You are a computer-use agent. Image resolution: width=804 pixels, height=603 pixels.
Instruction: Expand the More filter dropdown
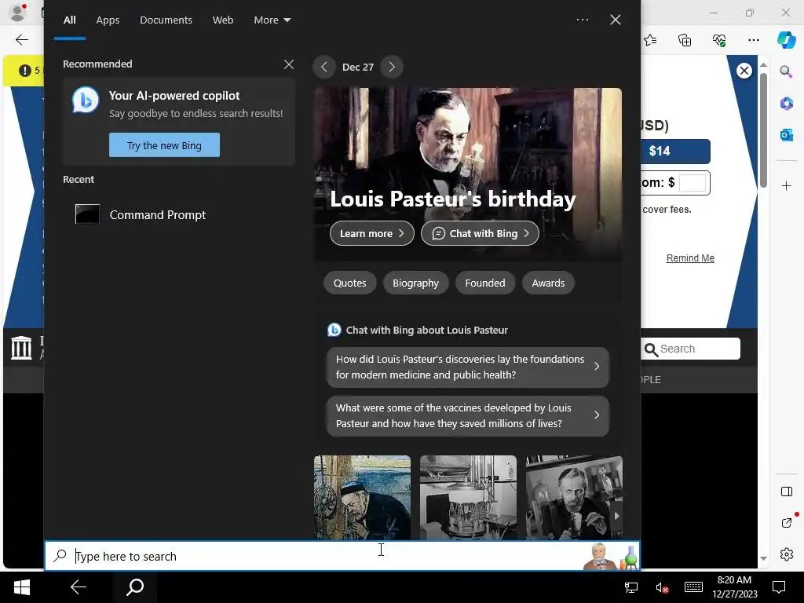click(272, 20)
